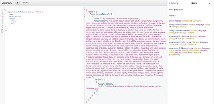Click the "Query" docs panel title
Image resolution: width=214 pixels, height=104 pixels.
[x=194, y=3]
